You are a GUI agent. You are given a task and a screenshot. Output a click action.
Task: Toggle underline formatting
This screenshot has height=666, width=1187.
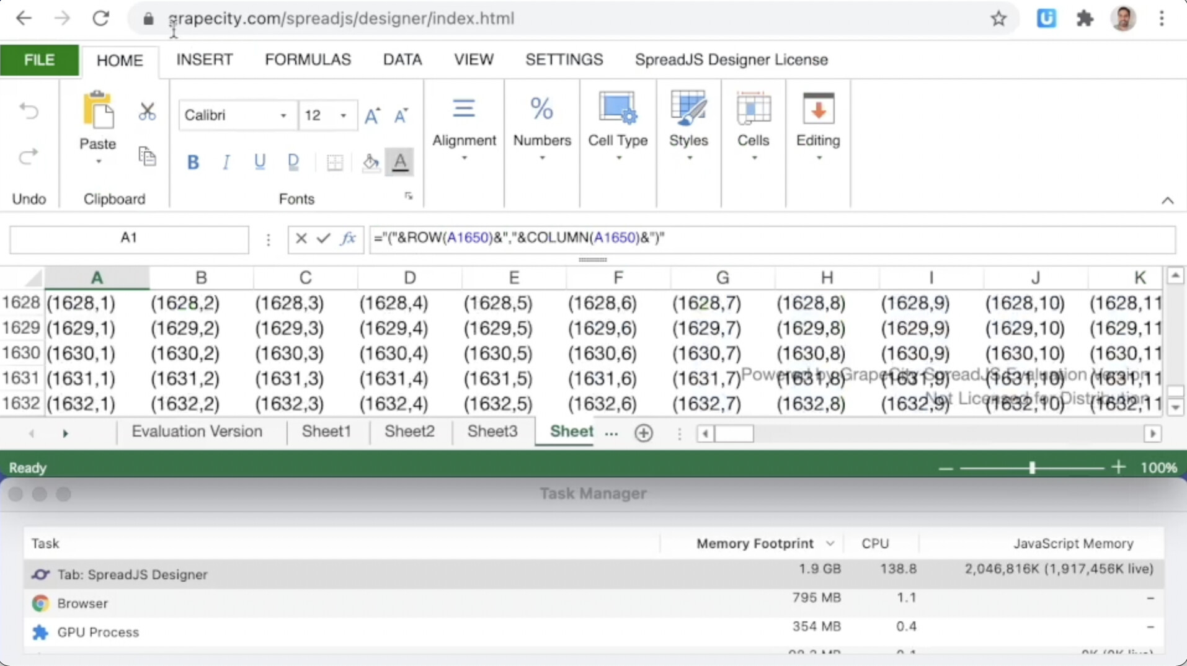tap(259, 162)
